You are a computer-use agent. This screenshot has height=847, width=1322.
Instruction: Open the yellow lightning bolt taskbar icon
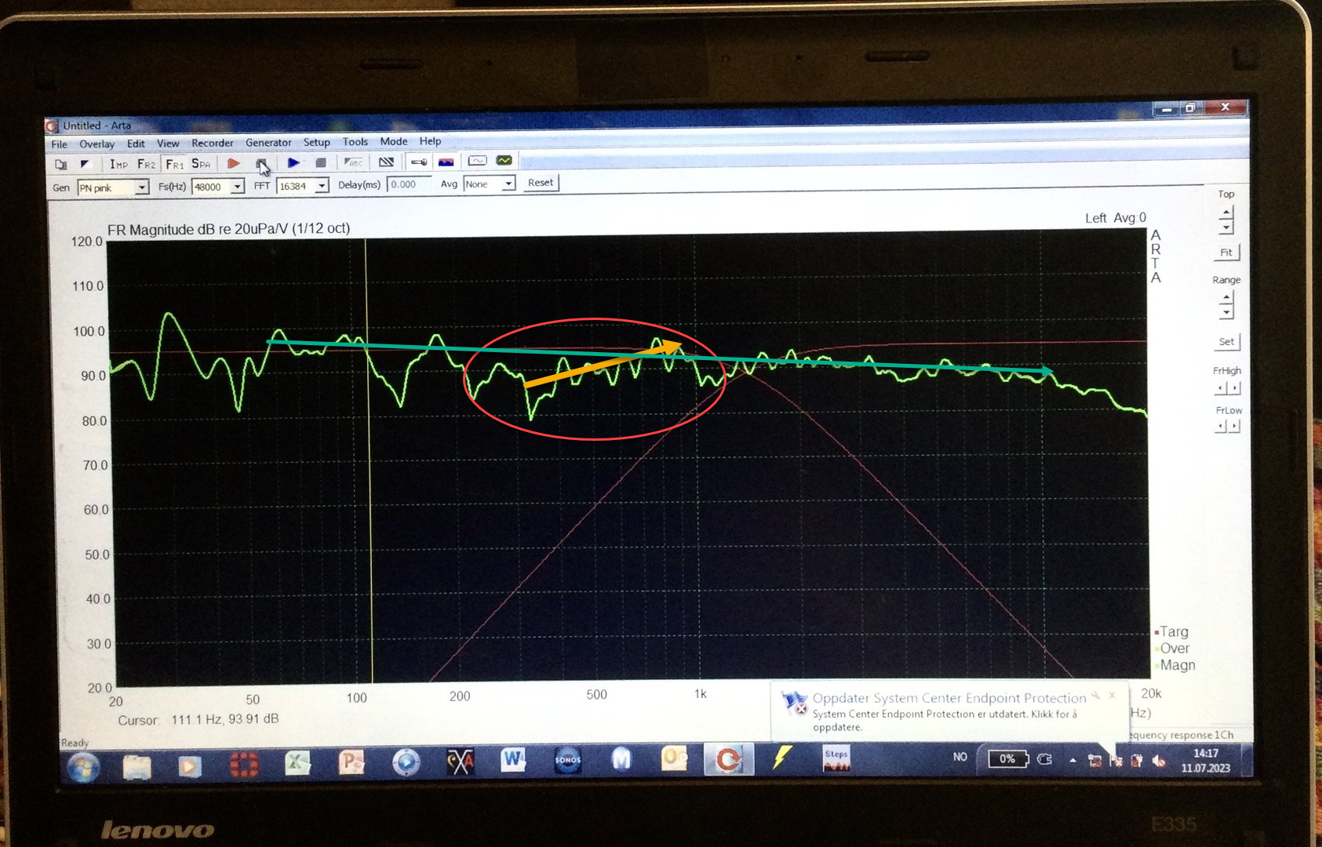pyautogui.click(x=781, y=758)
